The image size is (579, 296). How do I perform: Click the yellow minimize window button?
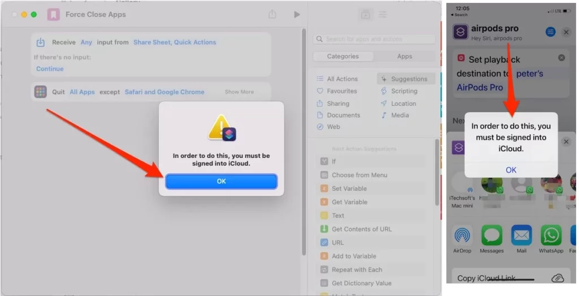point(24,14)
